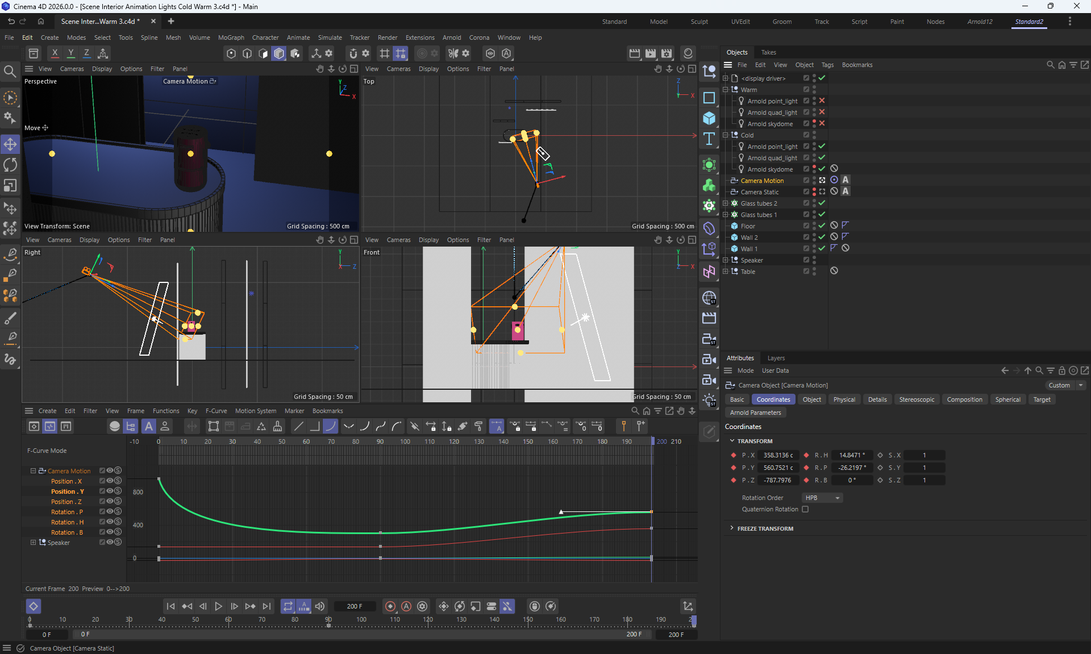Enable Autokeying button
The height and width of the screenshot is (654, 1091).
tap(406, 606)
